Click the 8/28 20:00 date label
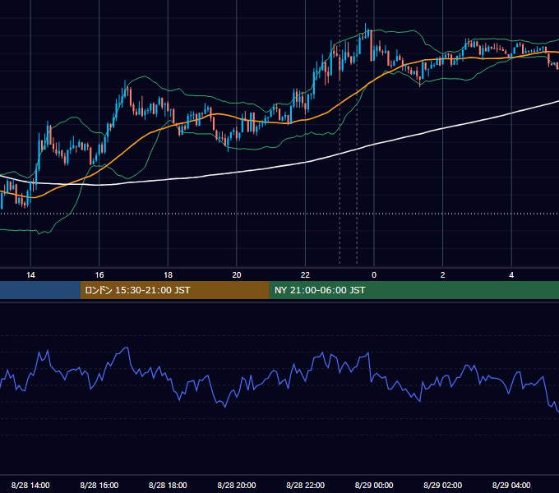The height and width of the screenshot is (493, 559). point(237,485)
